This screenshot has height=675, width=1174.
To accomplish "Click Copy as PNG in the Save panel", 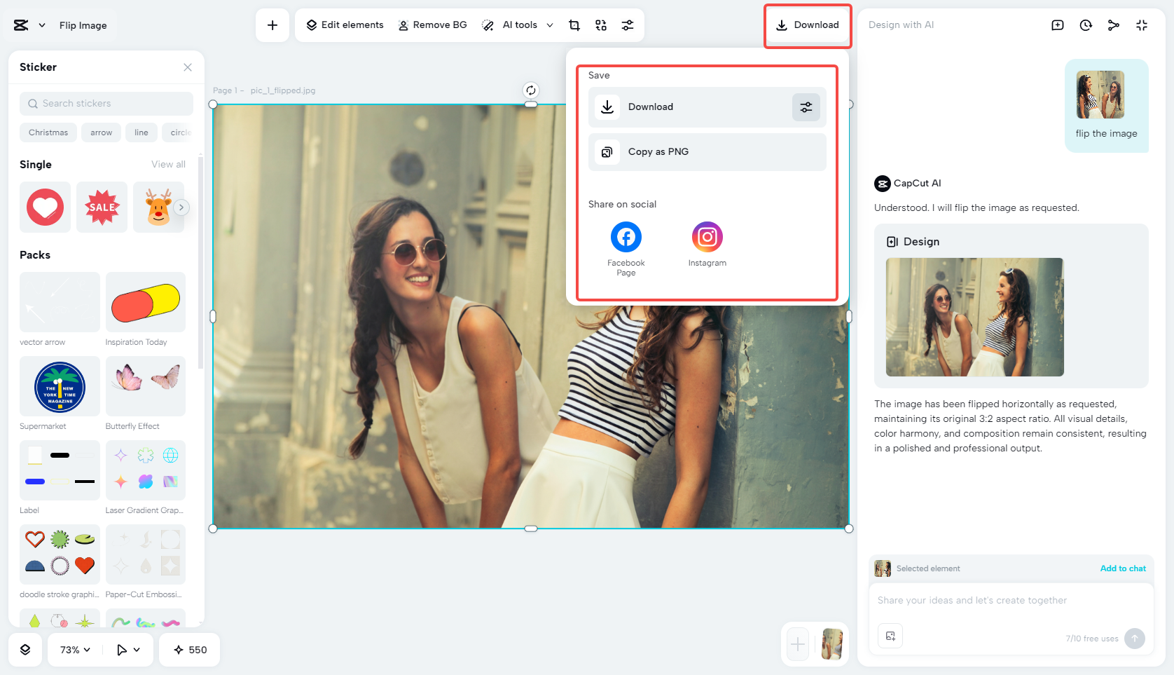I will coord(706,151).
